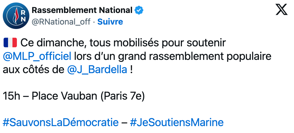Open the @RNational_off handle
The height and width of the screenshot is (133, 294).
point(61,22)
